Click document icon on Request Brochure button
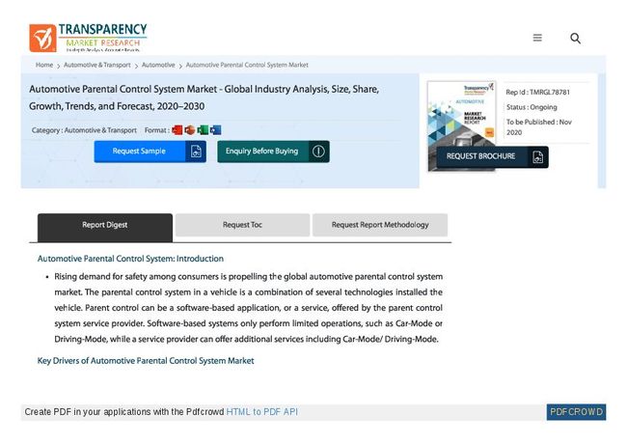This screenshot has width=627, height=444. click(538, 156)
